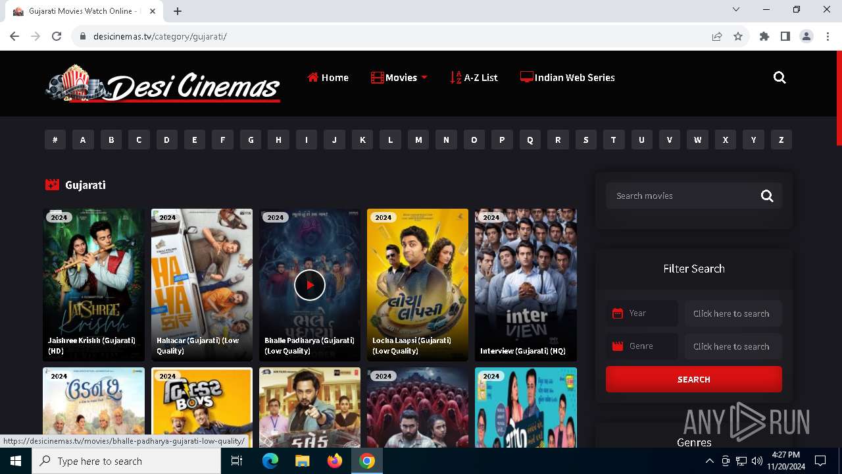Reload the current page
This screenshot has width=842, height=474.
pyautogui.click(x=57, y=36)
